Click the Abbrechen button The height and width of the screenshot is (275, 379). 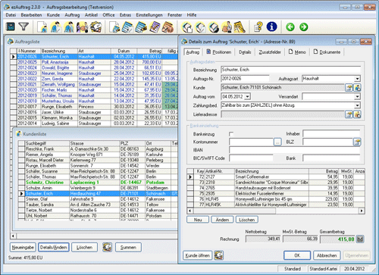[x=327, y=255]
